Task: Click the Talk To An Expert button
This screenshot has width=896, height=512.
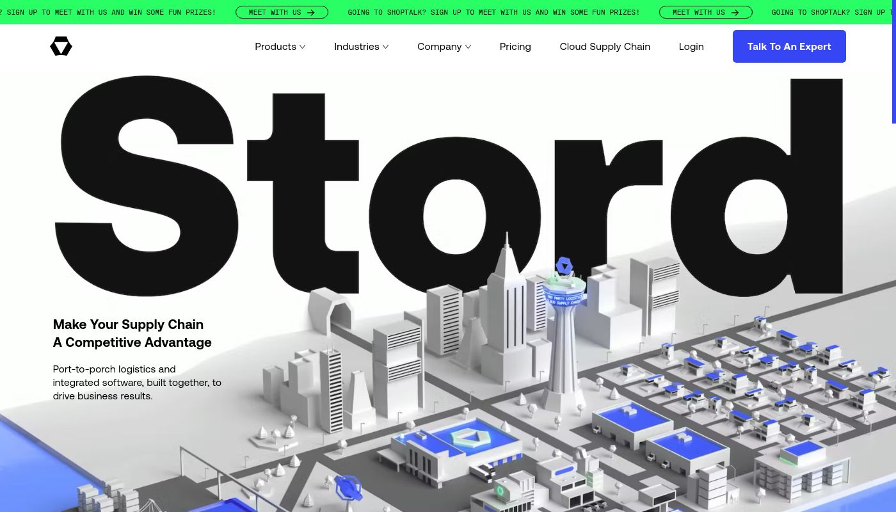Action: tap(789, 46)
